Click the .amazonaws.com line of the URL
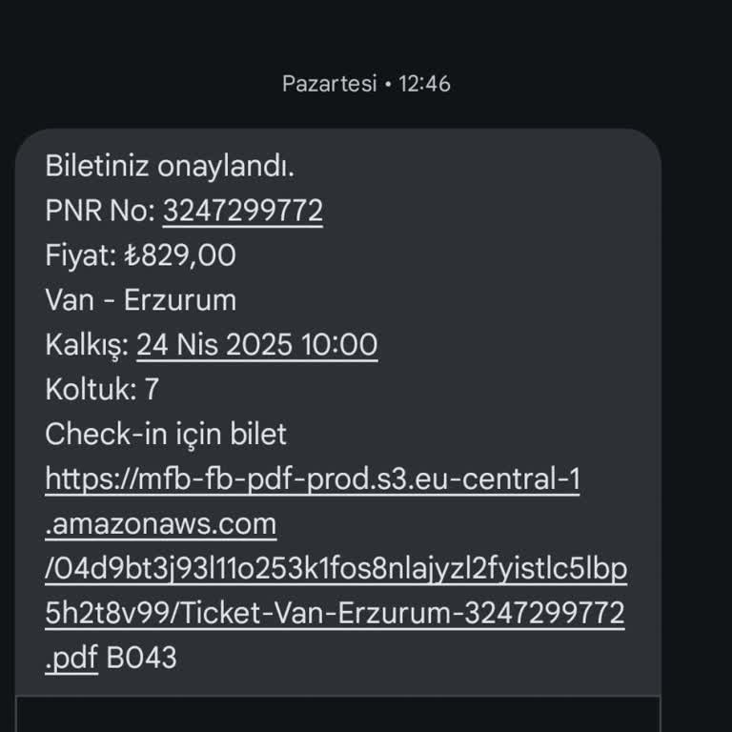This screenshot has height=732, width=732. (161, 524)
